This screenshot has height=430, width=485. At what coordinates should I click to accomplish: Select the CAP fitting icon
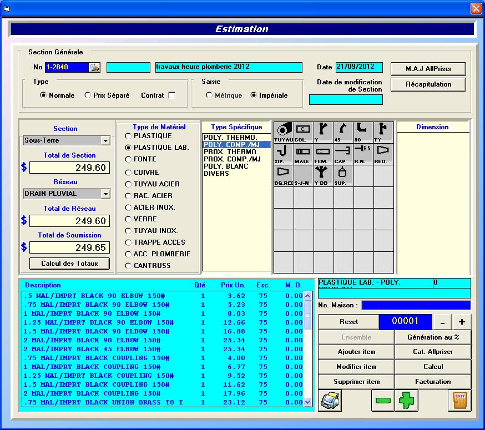[x=343, y=153]
